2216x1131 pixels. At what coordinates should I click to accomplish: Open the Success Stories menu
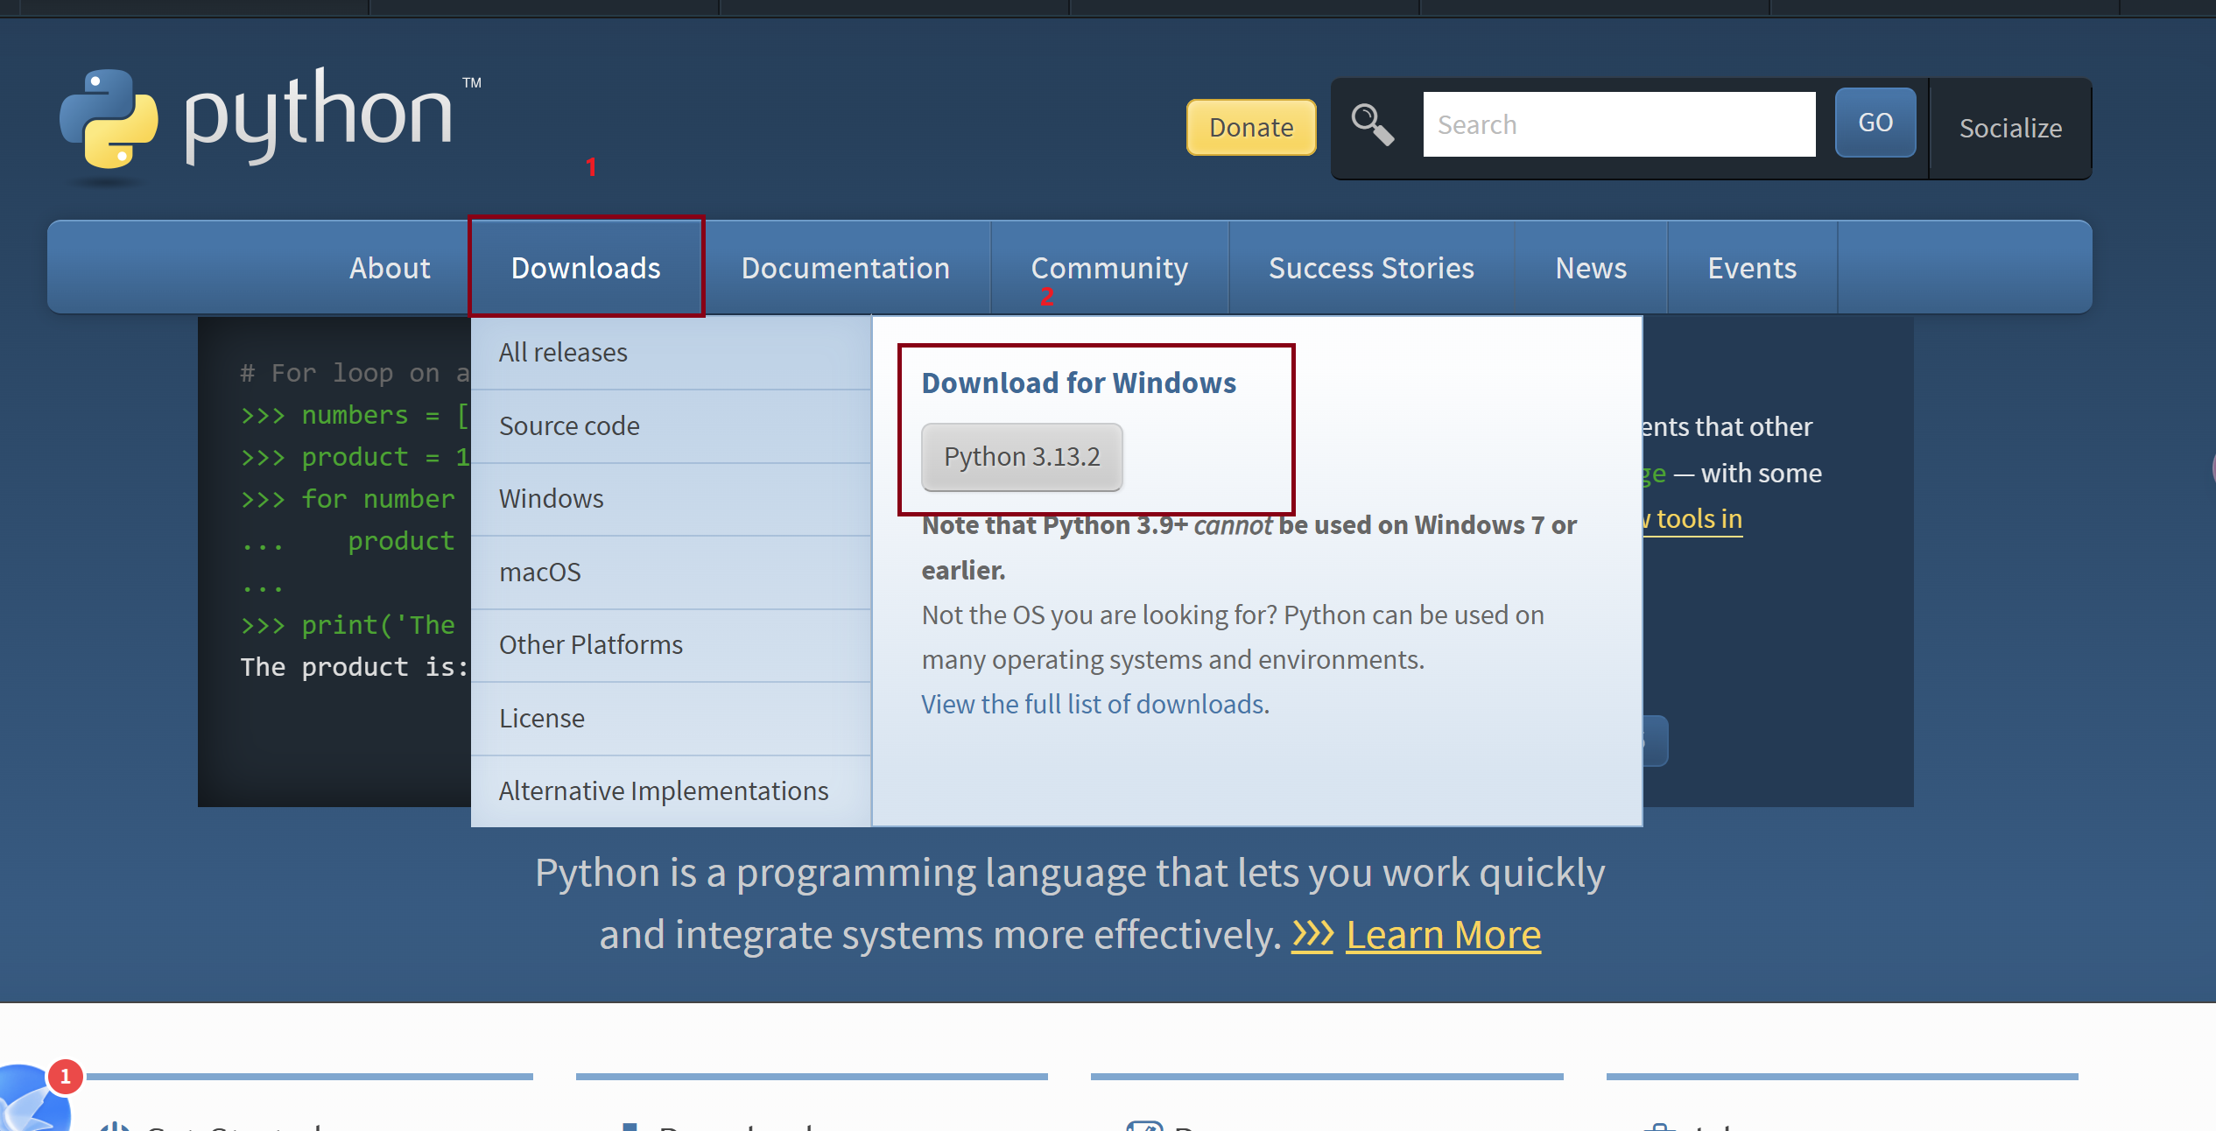(x=1371, y=267)
